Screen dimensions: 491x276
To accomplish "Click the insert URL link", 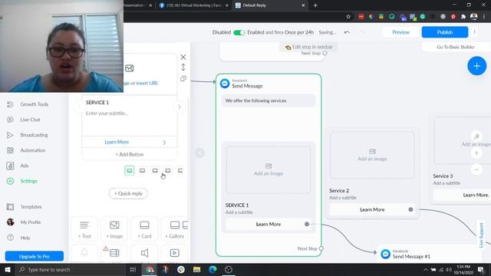I will pyautogui.click(x=147, y=83).
